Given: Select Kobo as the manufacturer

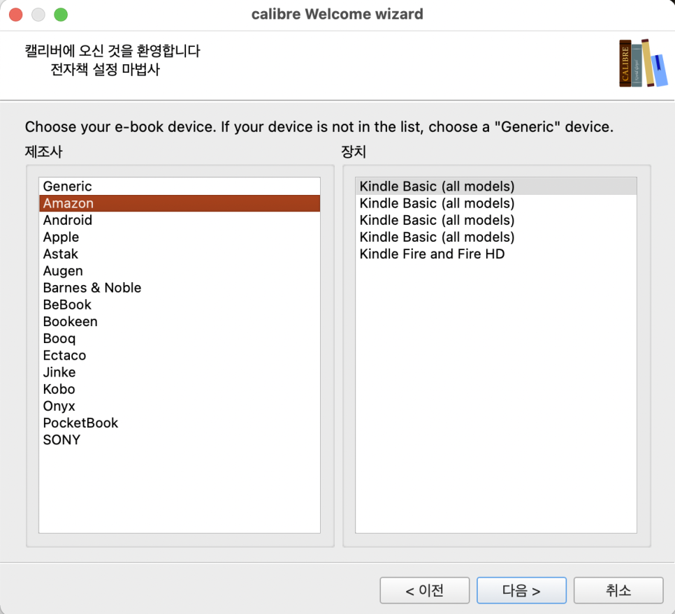Looking at the screenshot, I should (180, 389).
